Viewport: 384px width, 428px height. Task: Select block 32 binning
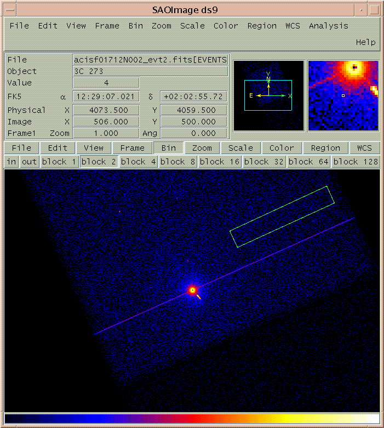[263, 162]
